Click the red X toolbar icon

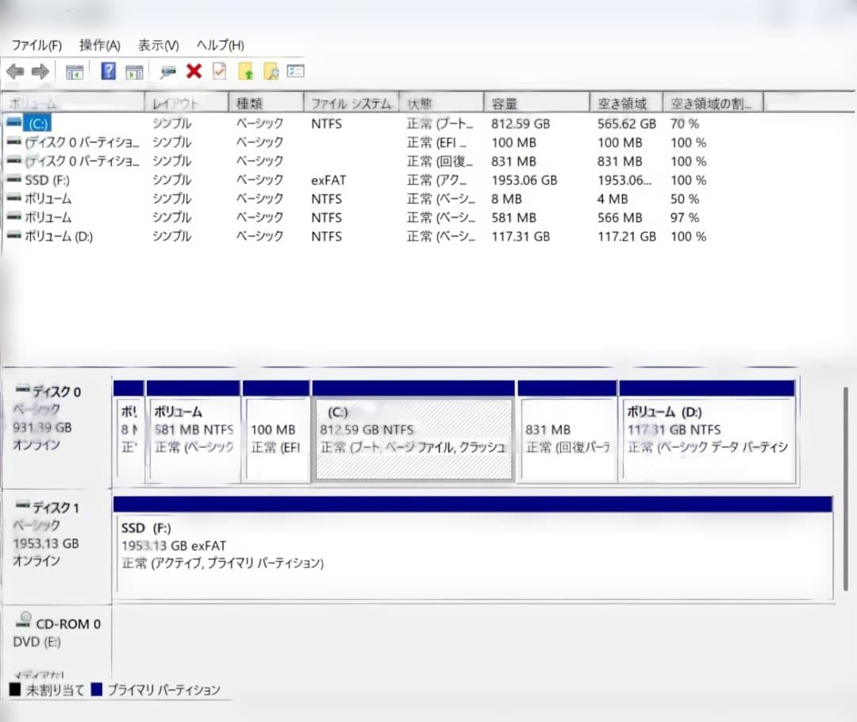(x=193, y=71)
